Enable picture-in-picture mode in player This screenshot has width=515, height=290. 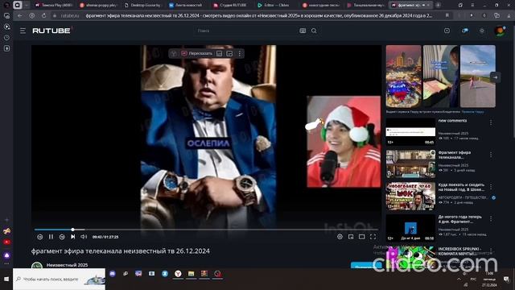tap(351, 237)
